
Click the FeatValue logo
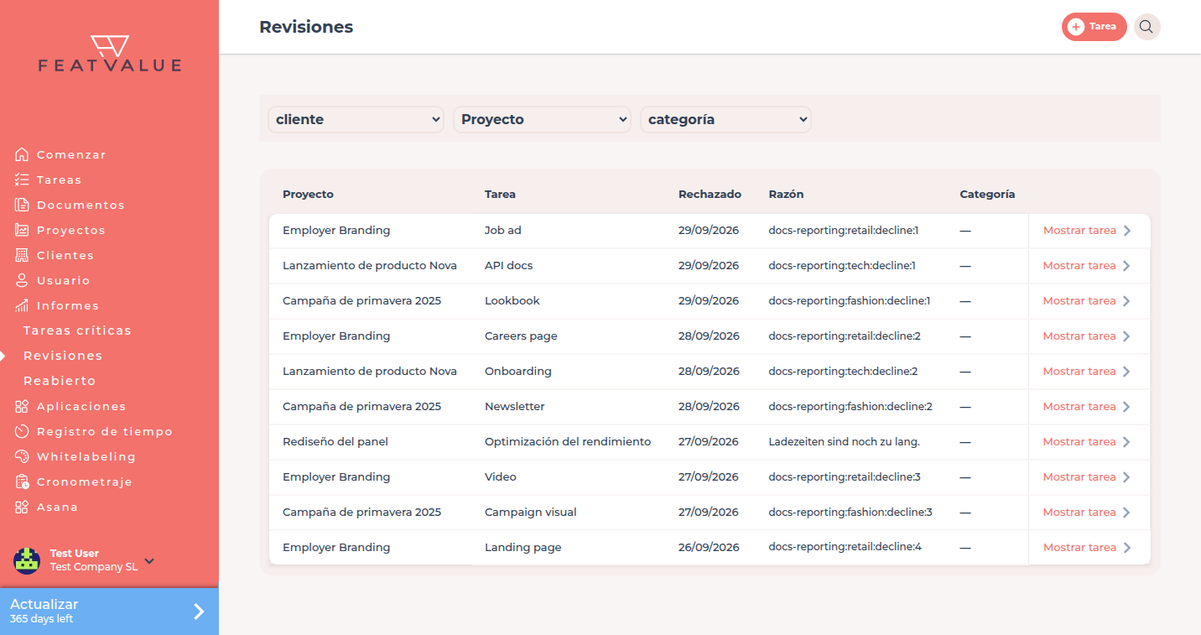109,53
